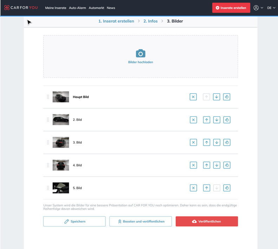Image resolution: width=278 pixels, height=249 pixels.
Task: Open the user account dropdown
Action: 258,8
